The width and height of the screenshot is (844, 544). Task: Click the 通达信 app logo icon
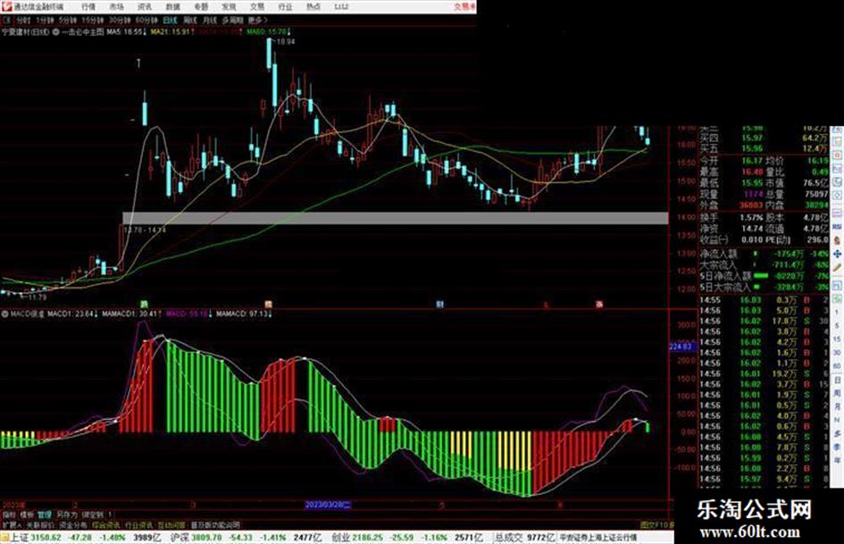click(x=6, y=7)
